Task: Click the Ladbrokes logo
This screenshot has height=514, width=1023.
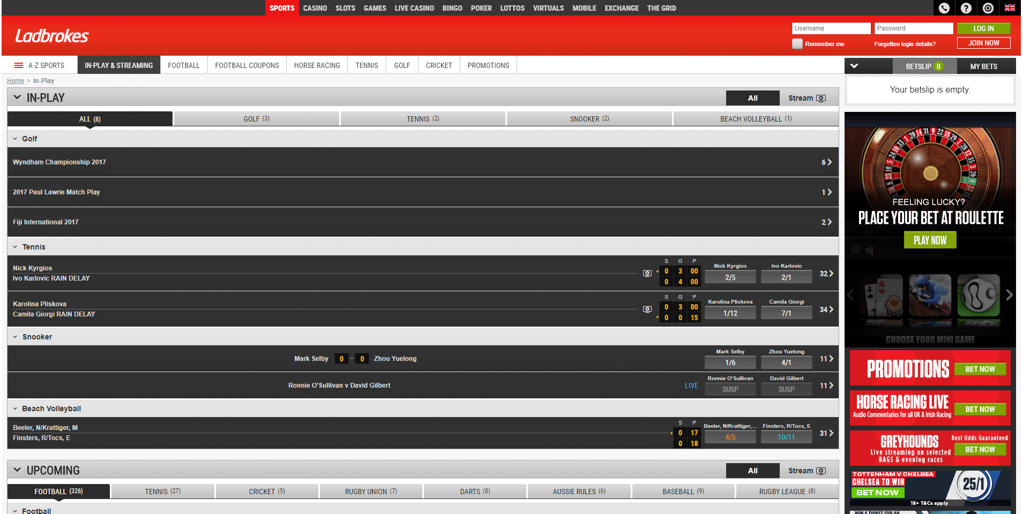Action: coord(51,36)
